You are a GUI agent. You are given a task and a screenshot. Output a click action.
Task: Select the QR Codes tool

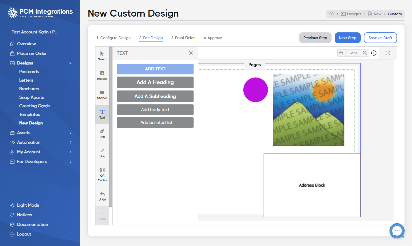102,175
